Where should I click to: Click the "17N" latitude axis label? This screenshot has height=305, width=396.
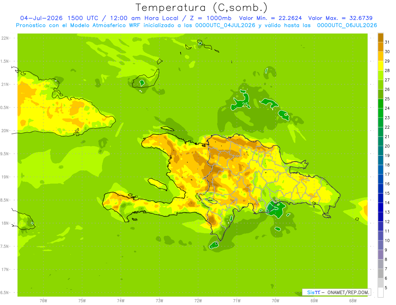pos(5,269)
